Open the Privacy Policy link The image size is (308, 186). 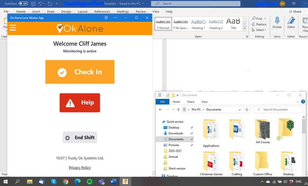[x=80, y=168]
